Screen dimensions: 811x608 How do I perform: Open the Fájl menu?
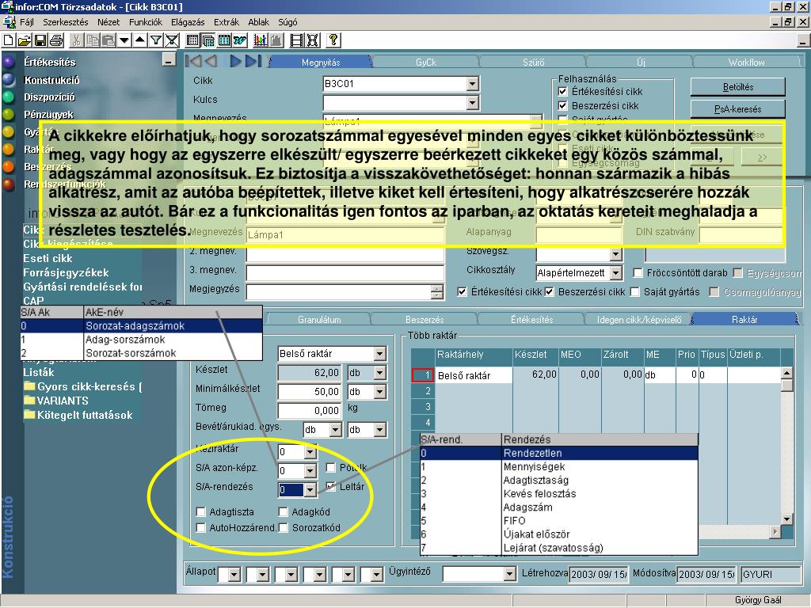click(x=26, y=22)
